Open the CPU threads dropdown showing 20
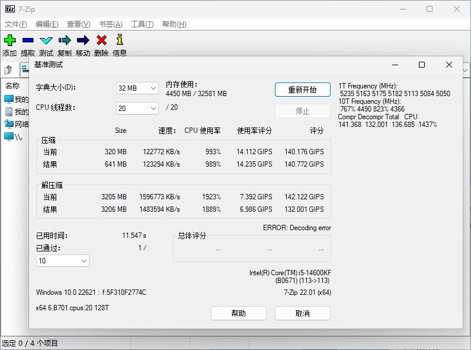Viewport: 471px width, 350px height. pos(137,108)
